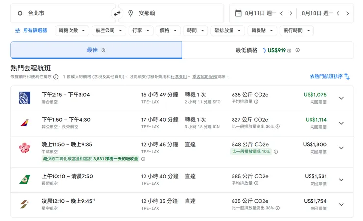Select the 最低價格 US$919 tab

pyautogui.click(x=268, y=50)
